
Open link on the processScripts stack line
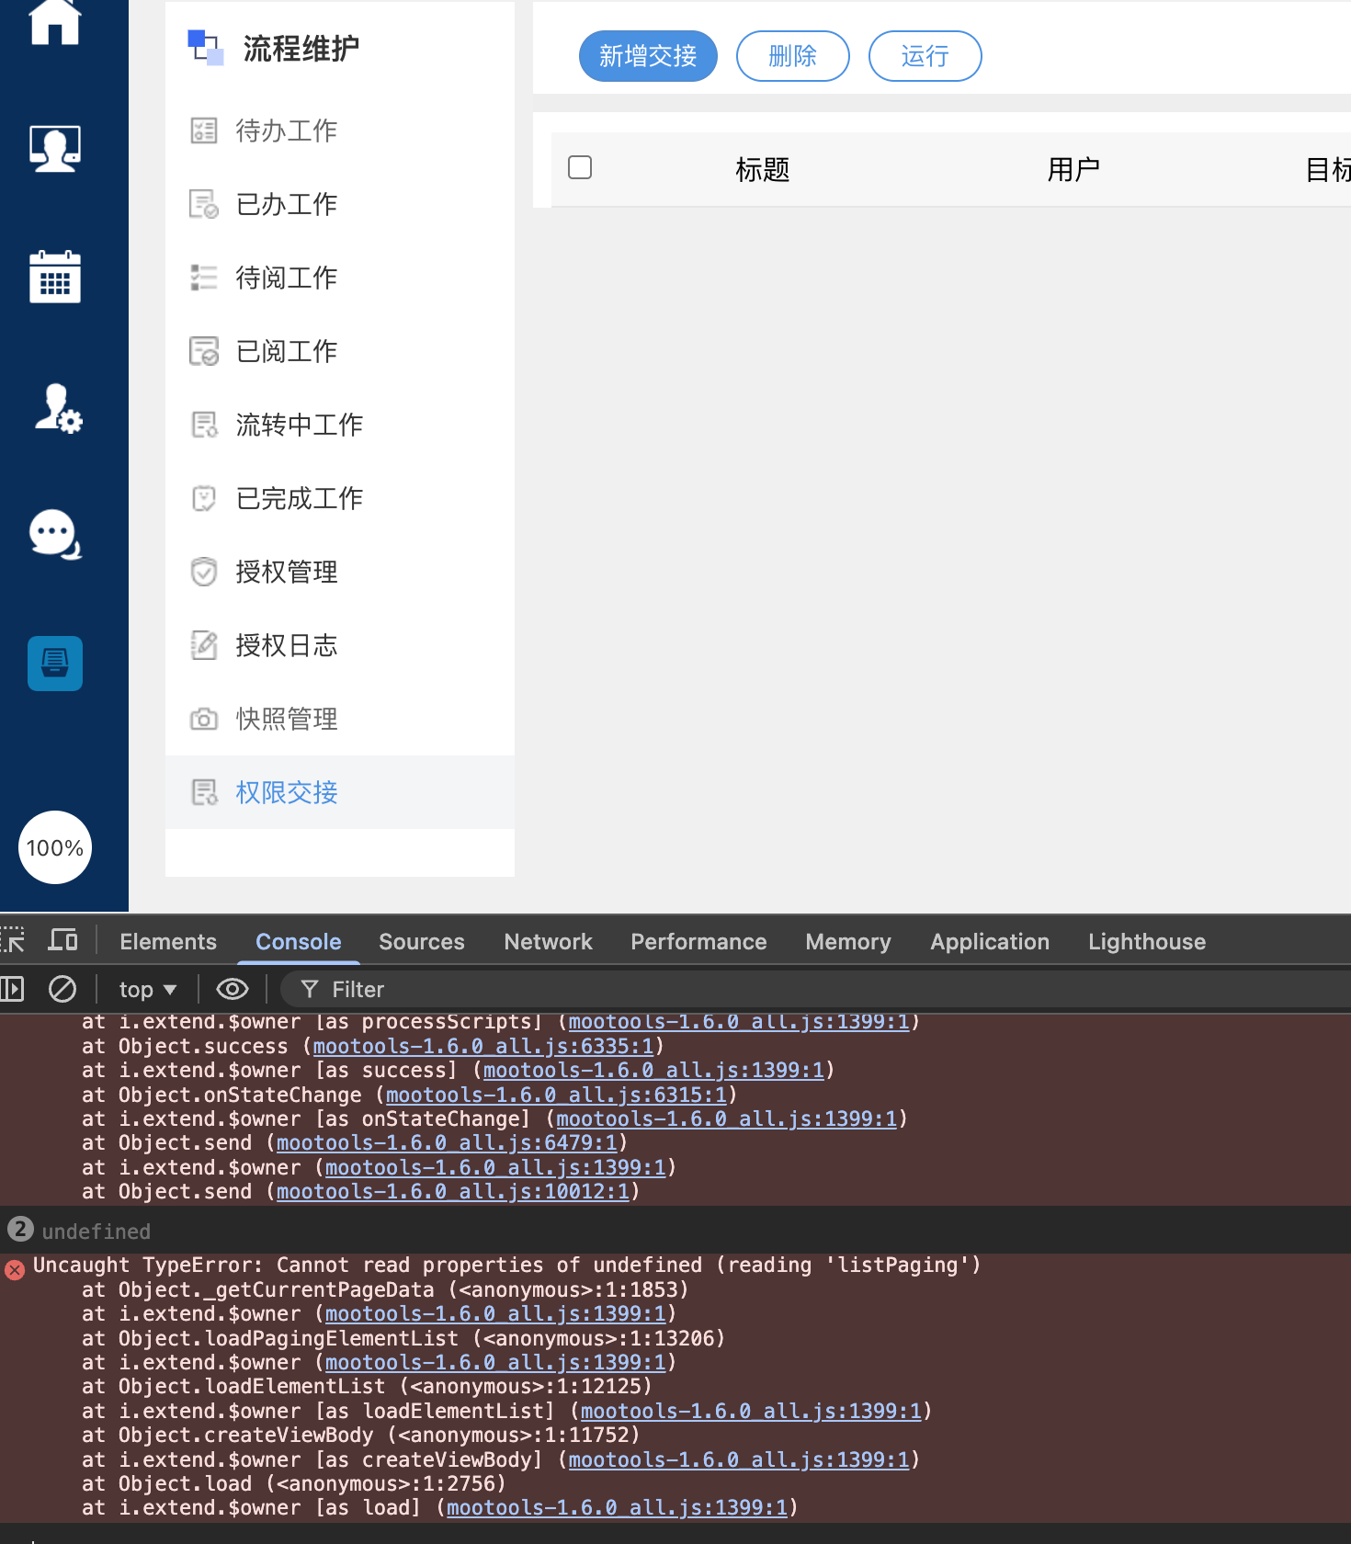pyautogui.click(x=739, y=1022)
